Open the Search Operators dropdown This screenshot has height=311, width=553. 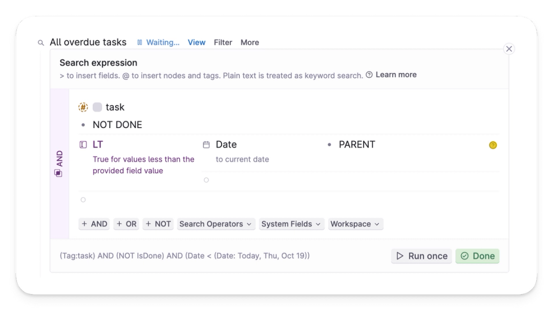click(x=216, y=224)
